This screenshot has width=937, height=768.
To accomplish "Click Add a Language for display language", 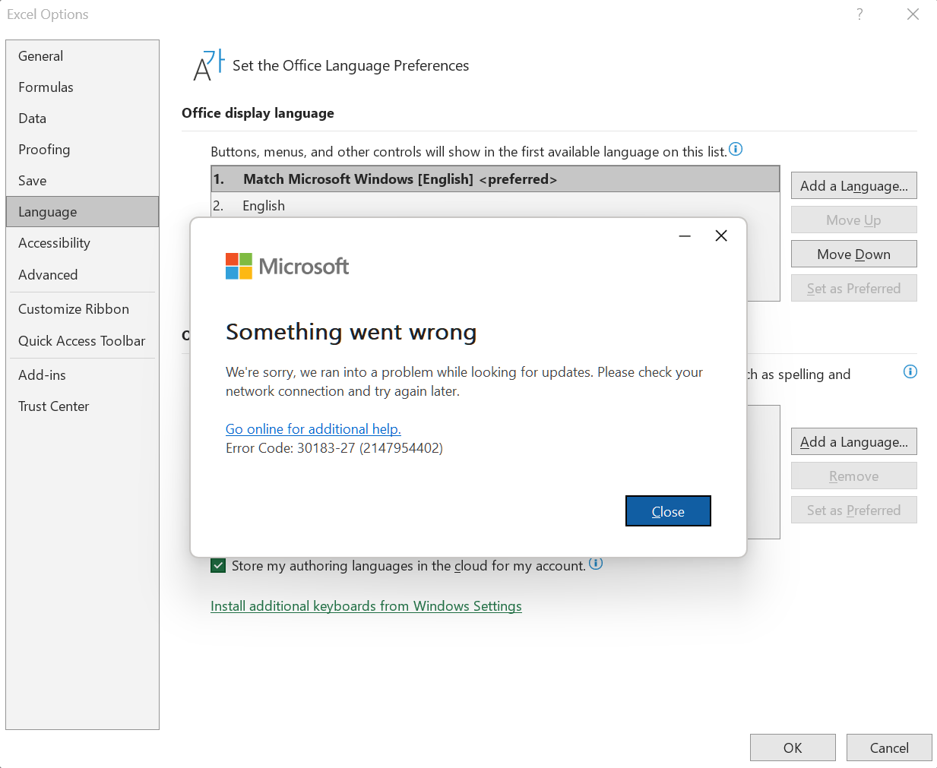I will pyautogui.click(x=854, y=186).
